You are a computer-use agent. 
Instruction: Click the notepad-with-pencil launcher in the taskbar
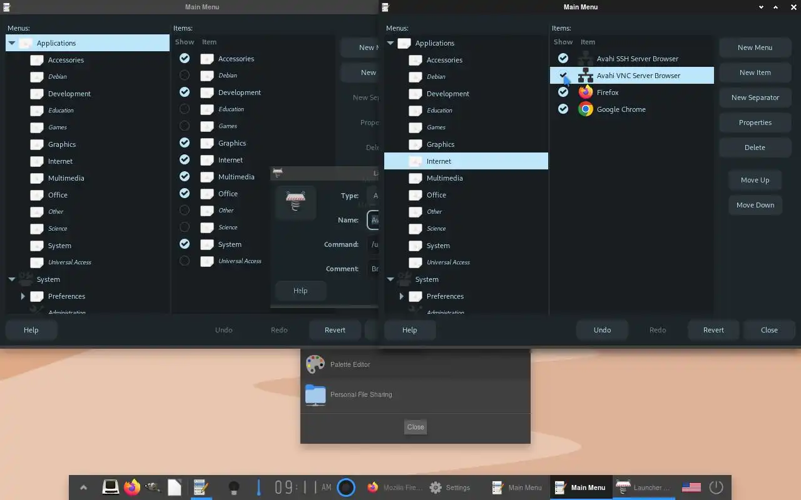tap(201, 487)
